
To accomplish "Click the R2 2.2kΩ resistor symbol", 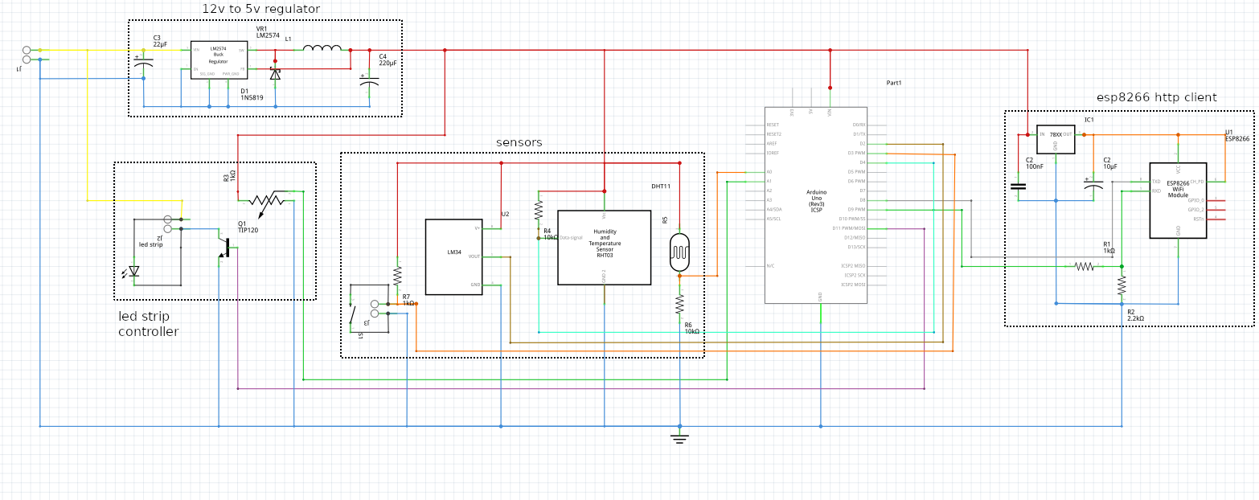I will click(1122, 285).
